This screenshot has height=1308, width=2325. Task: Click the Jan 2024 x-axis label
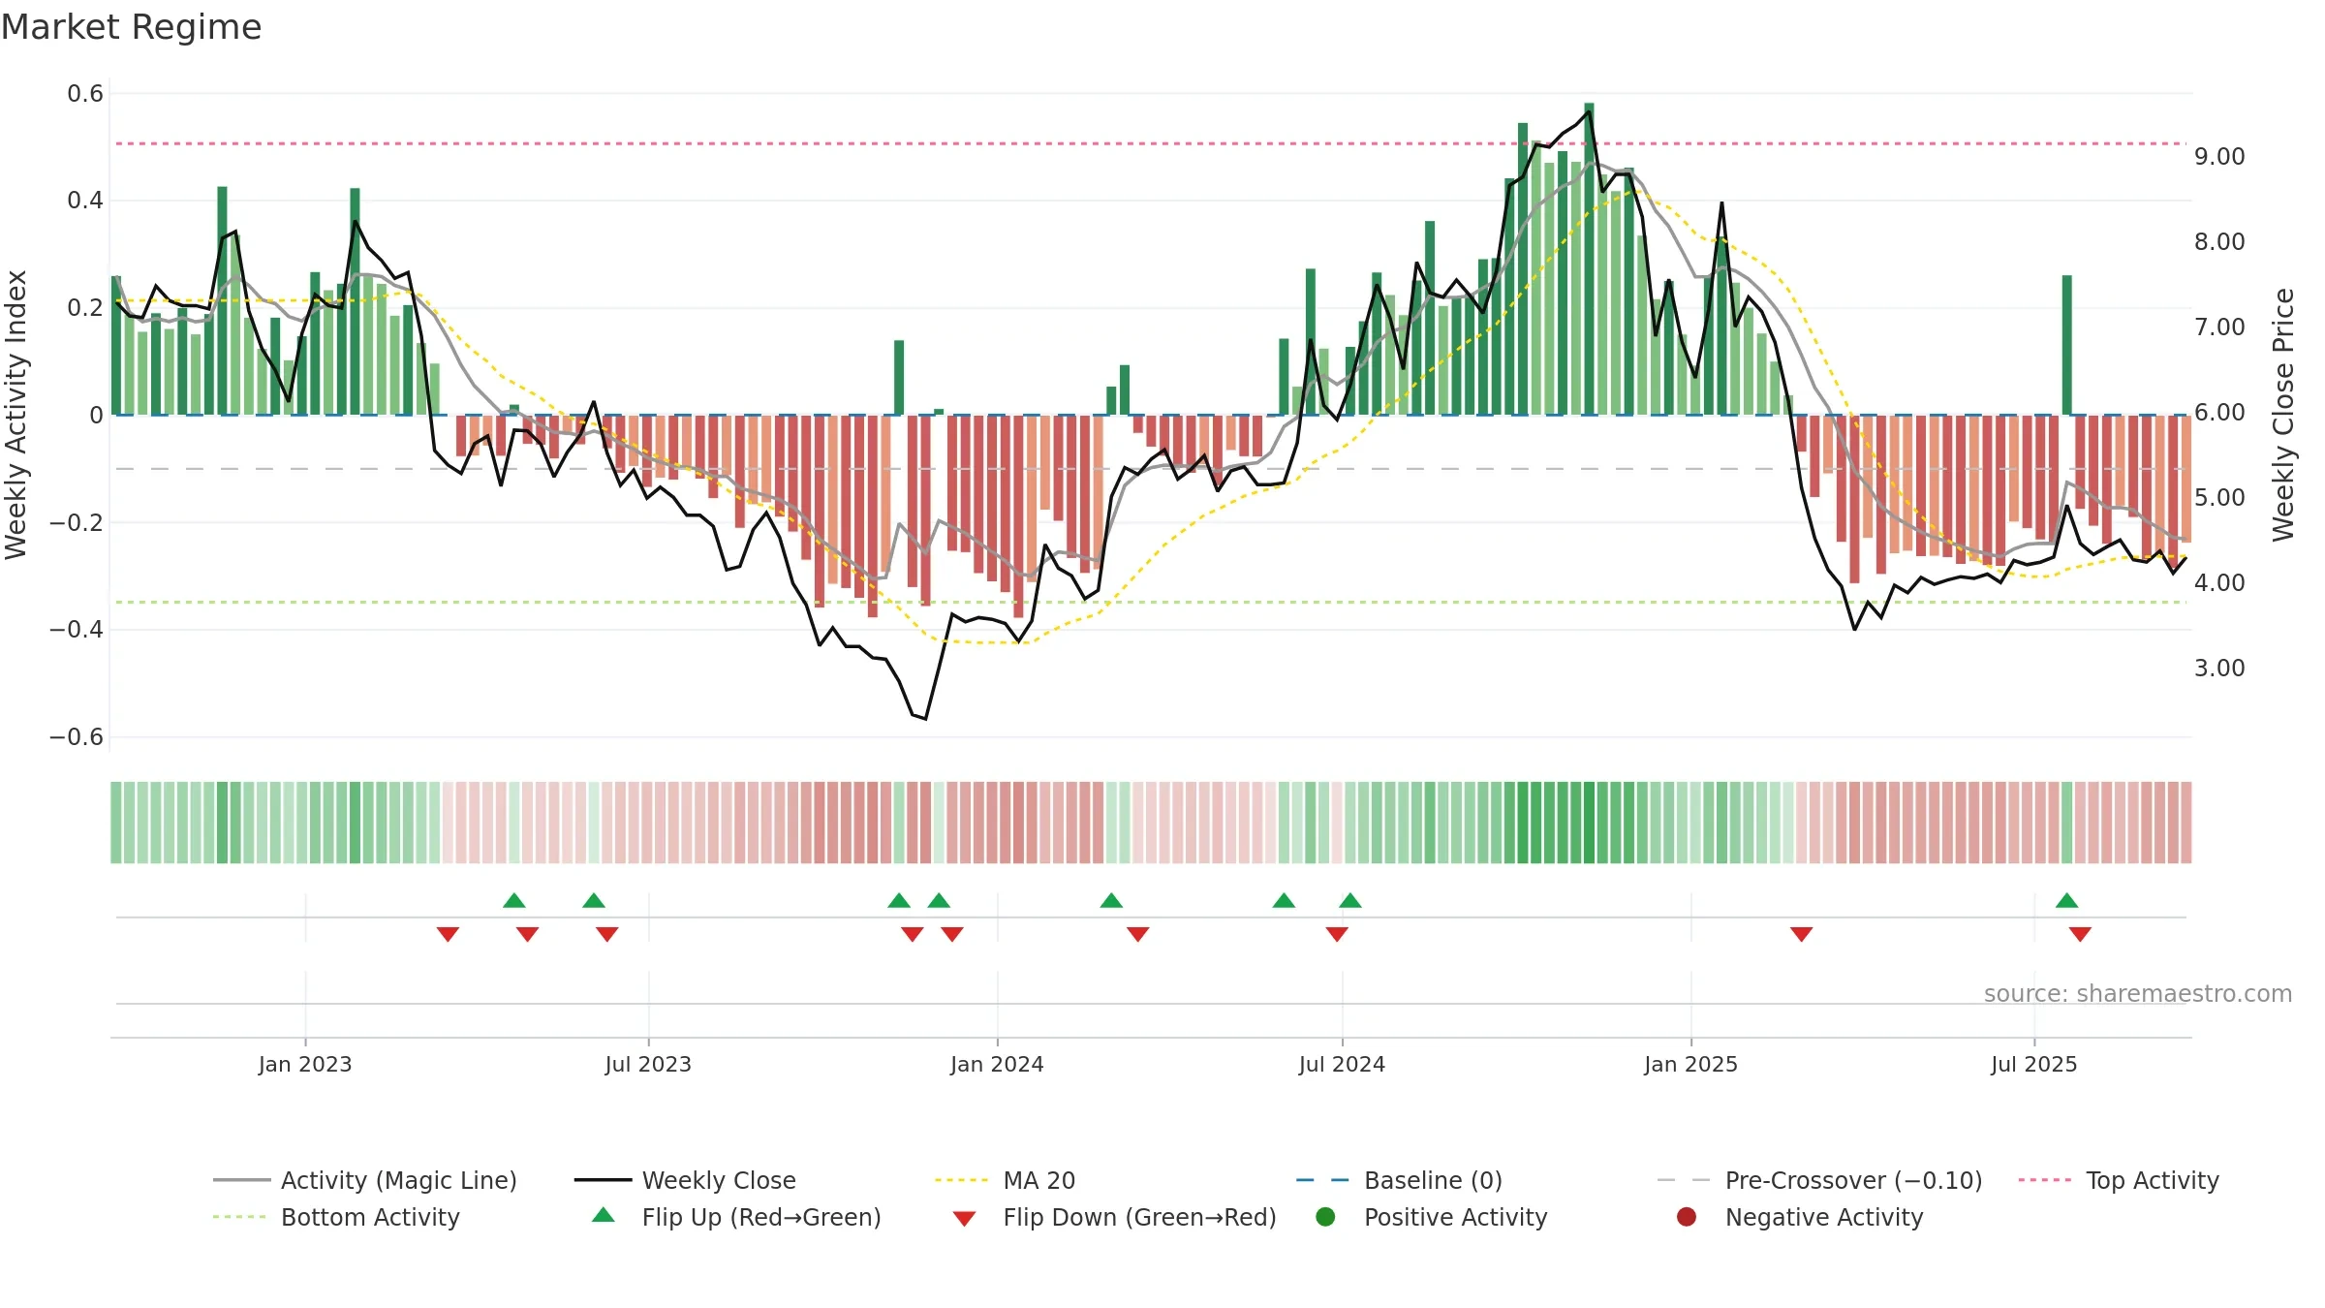[997, 1064]
